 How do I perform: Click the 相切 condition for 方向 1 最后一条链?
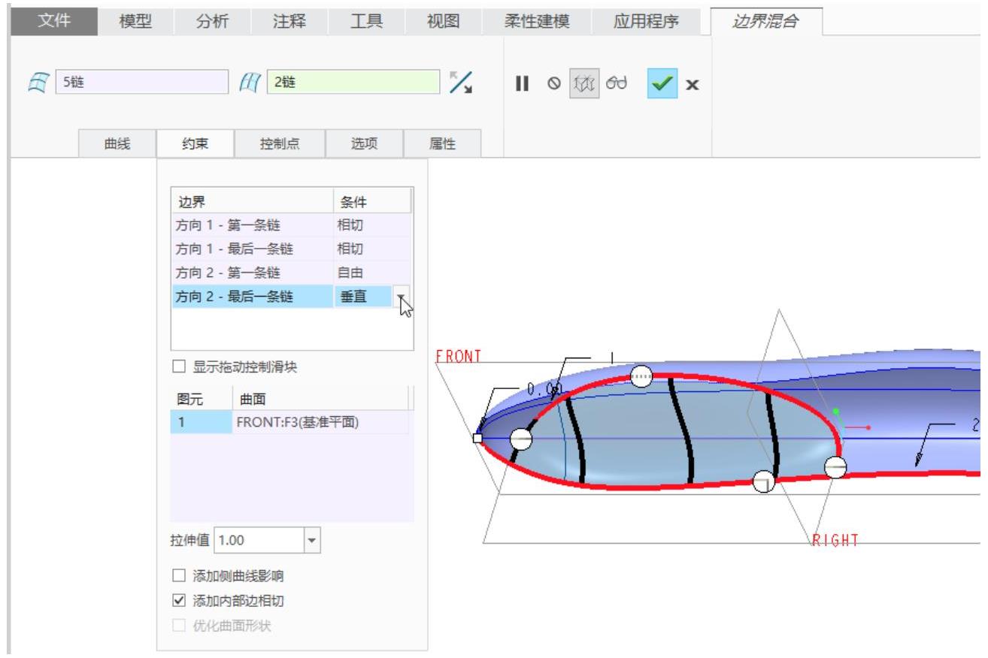tap(371, 249)
